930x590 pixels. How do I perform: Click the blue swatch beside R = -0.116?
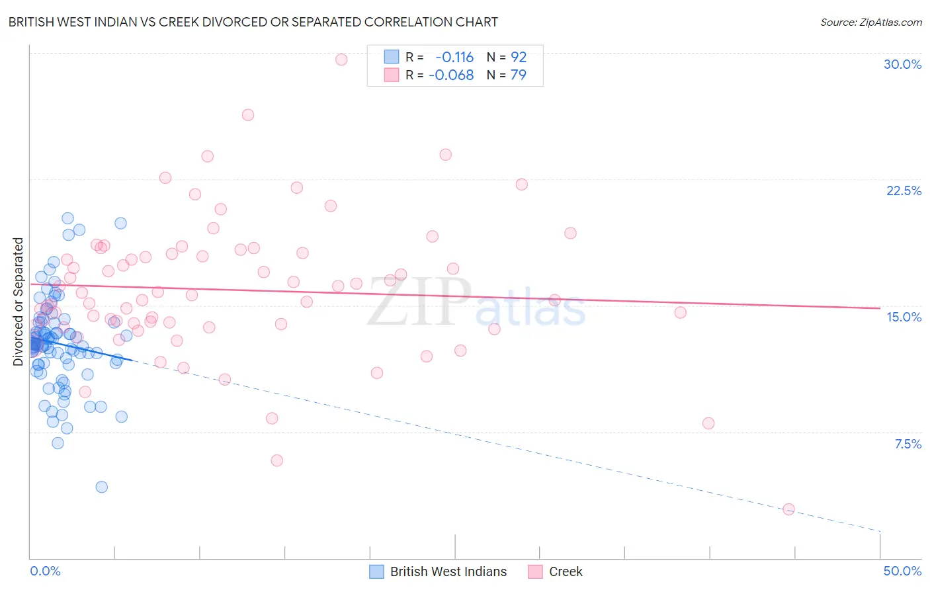coord(392,57)
